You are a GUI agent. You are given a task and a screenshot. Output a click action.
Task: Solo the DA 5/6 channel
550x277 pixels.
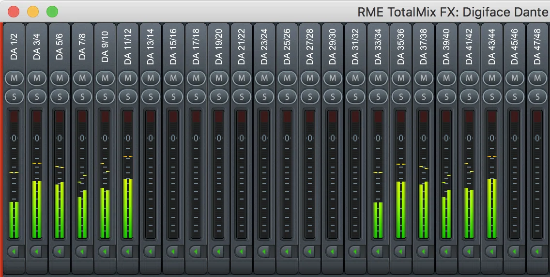60,96
